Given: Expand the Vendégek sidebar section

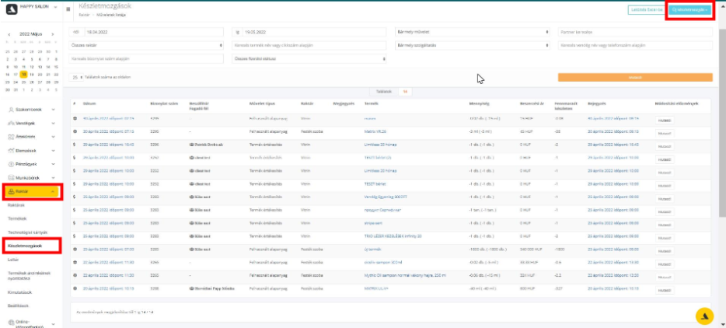Looking at the screenshot, I should pos(54,124).
